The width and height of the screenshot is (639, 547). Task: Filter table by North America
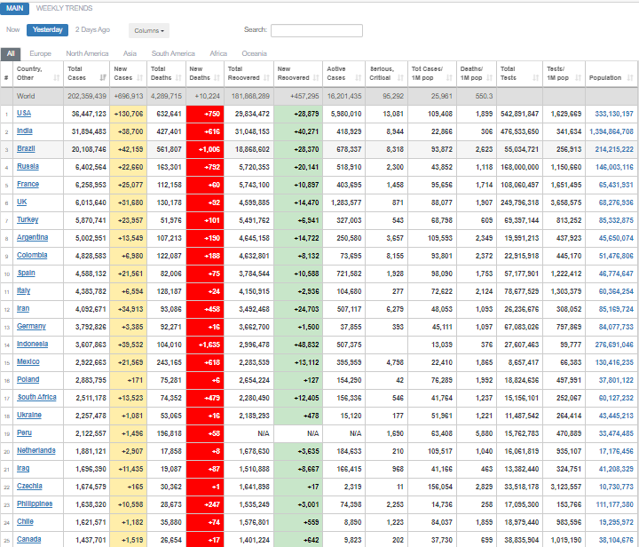click(87, 54)
